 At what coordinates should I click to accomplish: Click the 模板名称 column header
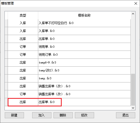[84, 15]
